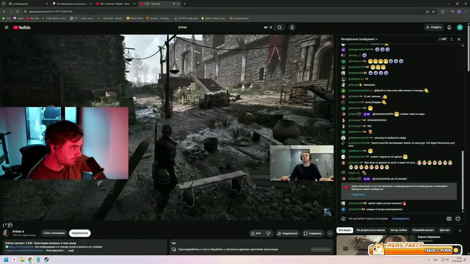Click the Спонсировать link under chat
The image size is (470, 264).
[x=400, y=219]
